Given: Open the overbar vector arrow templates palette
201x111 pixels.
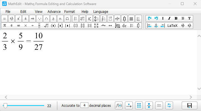Looking at the screenshot, I should 110,18.
